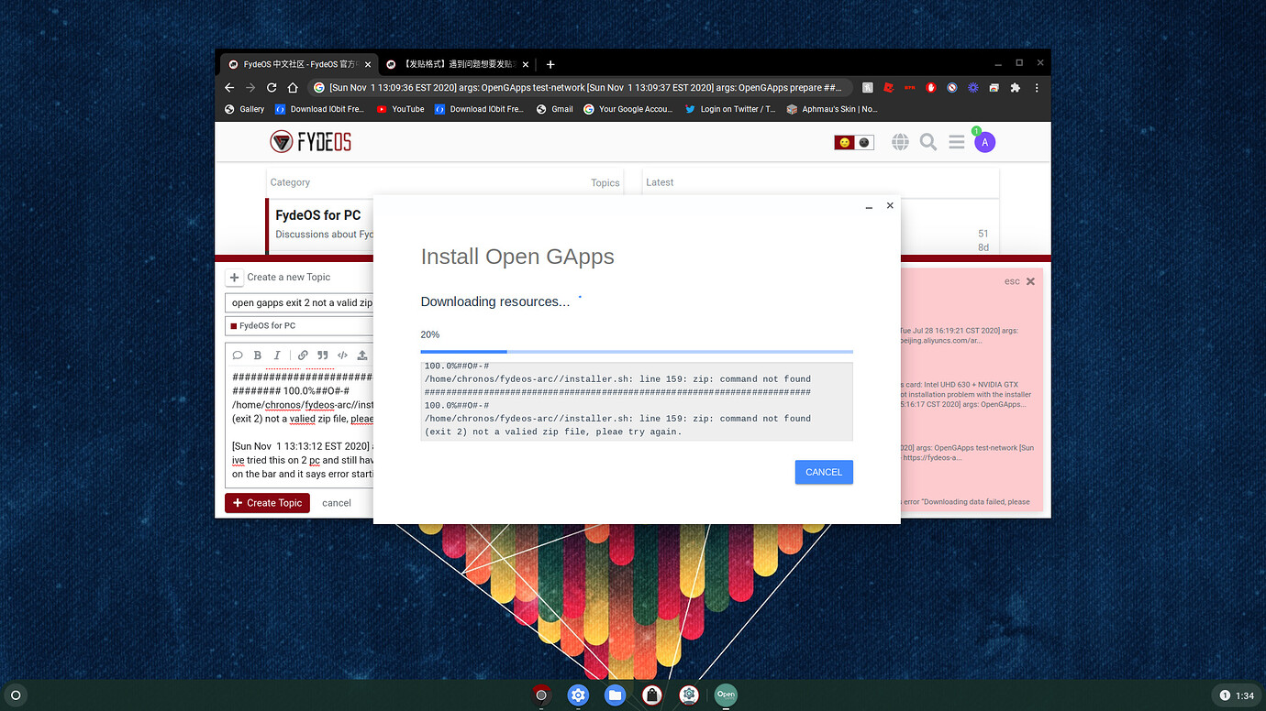Open the Gmail bookmark

(554, 109)
